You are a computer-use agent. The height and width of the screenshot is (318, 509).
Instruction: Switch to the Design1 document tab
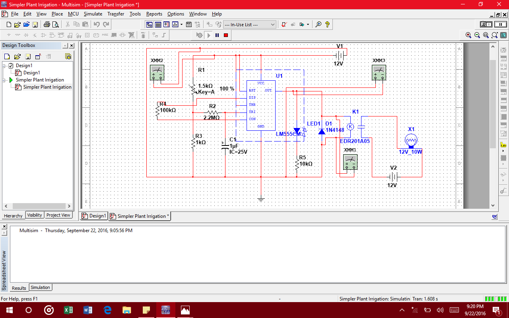pos(94,216)
